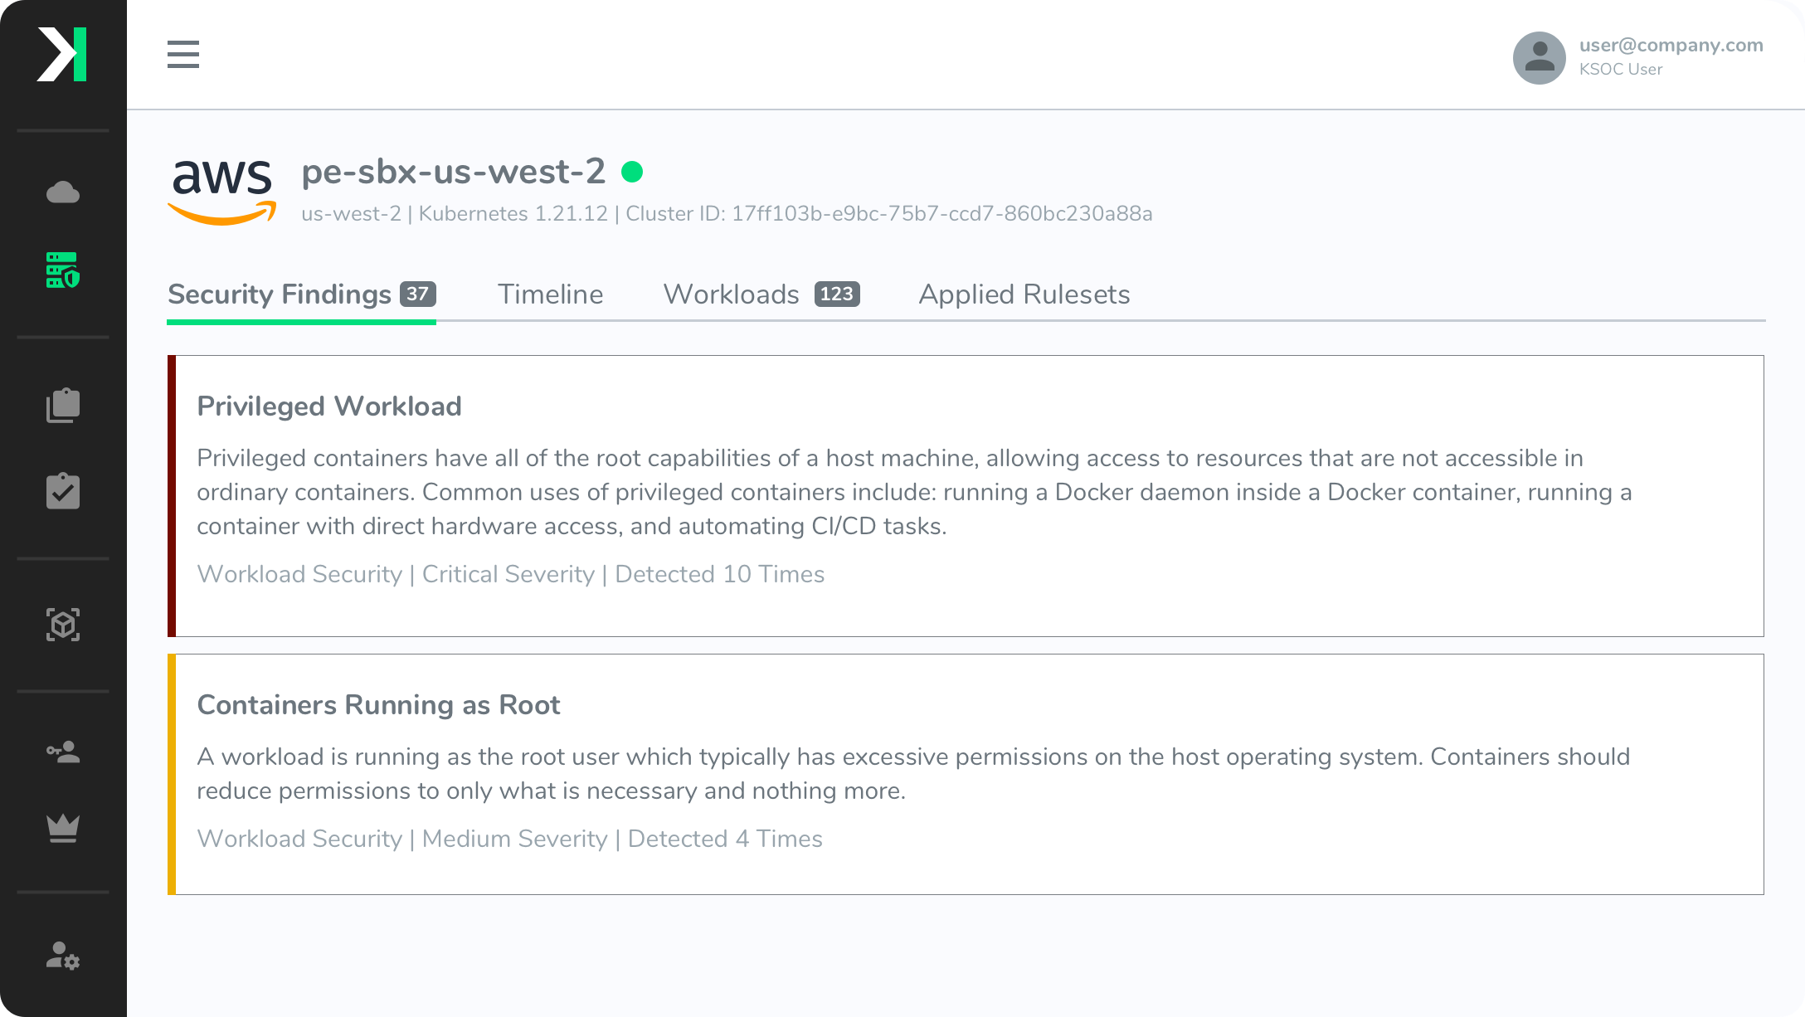Image resolution: width=1805 pixels, height=1017 pixels.
Task: Click the AWS provider logo
Action: click(x=222, y=191)
